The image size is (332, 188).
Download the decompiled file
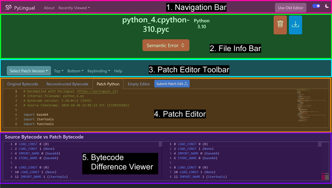tap(295, 25)
